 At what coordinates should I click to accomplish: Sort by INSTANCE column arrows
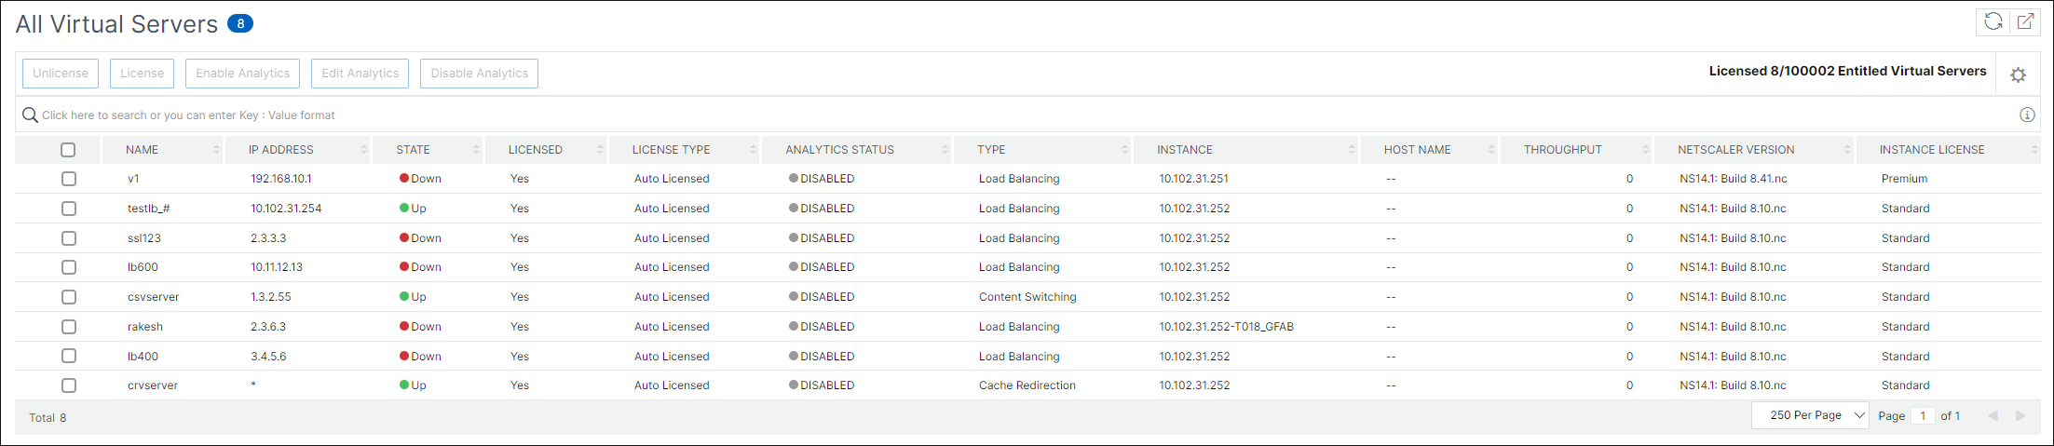tap(1352, 150)
